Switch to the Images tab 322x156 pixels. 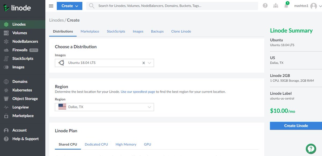[138, 31]
